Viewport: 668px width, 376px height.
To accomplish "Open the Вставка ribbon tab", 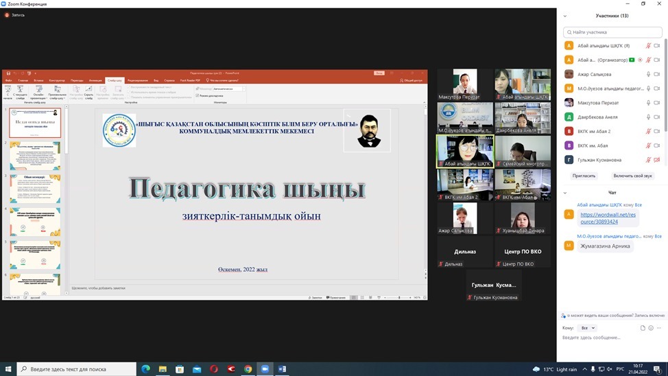I will [x=39, y=80].
